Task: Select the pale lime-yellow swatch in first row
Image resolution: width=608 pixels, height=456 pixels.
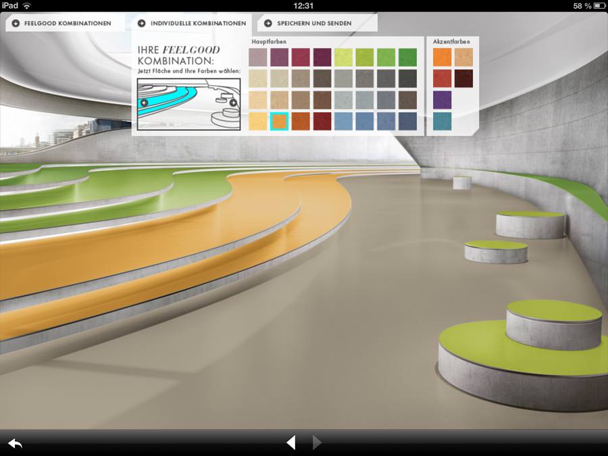Action: tap(344, 57)
